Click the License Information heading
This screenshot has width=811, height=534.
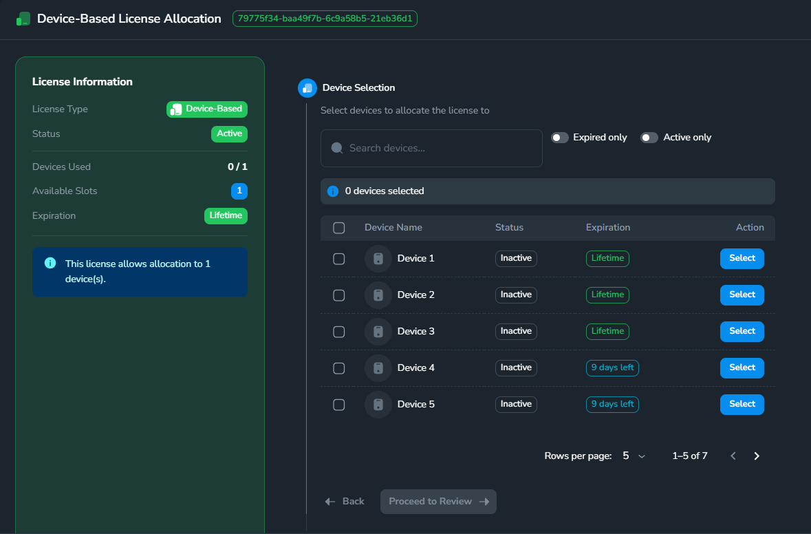point(83,82)
